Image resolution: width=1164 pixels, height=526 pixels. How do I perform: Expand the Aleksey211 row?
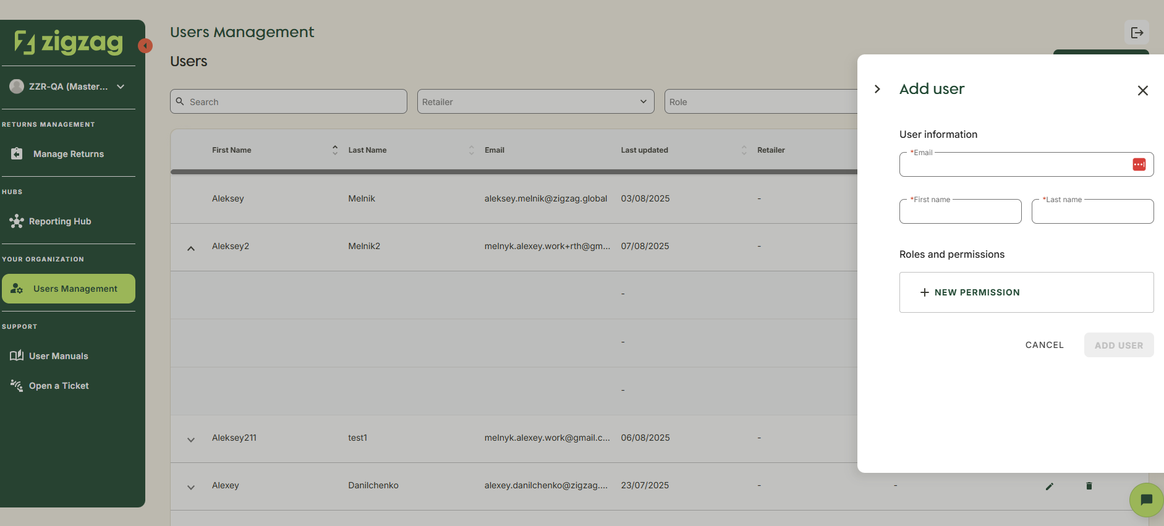point(191,439)
